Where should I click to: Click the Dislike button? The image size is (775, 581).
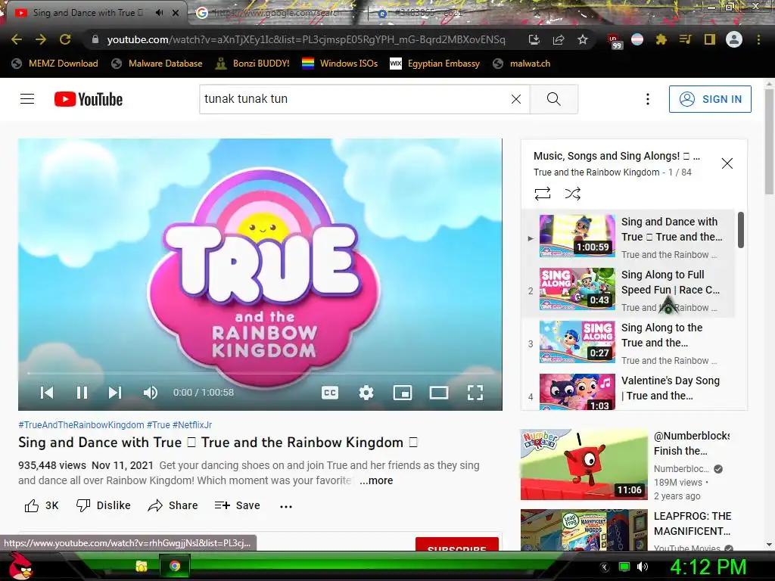(103, 505)
